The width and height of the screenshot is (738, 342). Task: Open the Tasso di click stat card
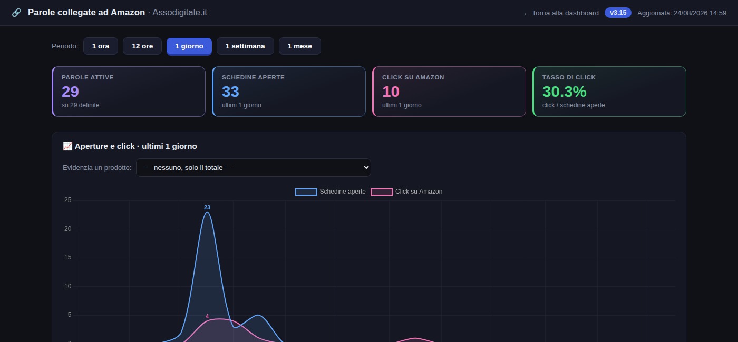(x=609, y=92)
